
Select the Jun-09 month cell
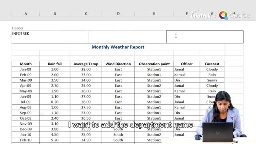[x=26, y=96]
